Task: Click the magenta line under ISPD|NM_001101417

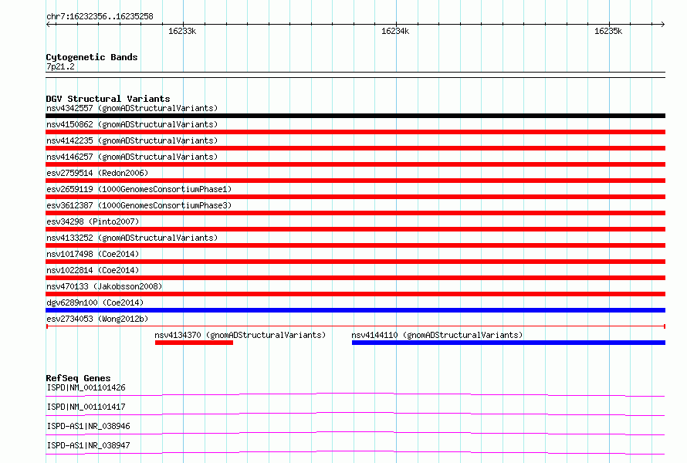Action: pos(355,414)
